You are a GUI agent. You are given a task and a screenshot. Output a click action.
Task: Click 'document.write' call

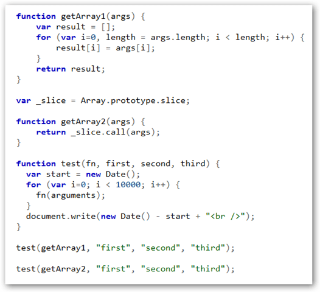coord(61,217)
